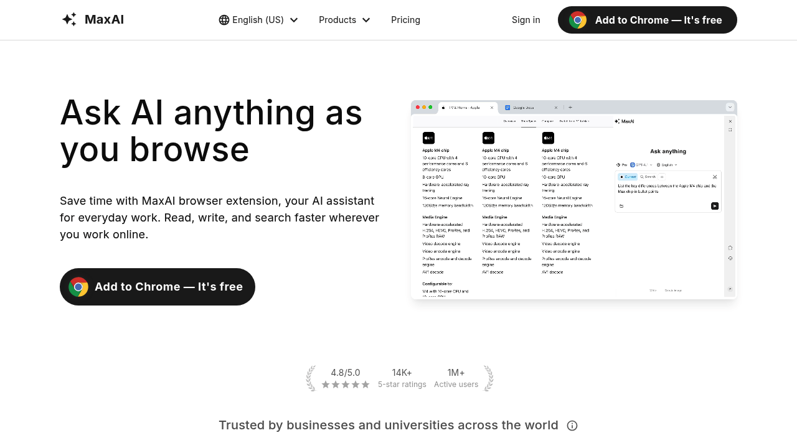Click the Chrome logo in the hero button
Screen dimensions: 797x448
[78, 287]
